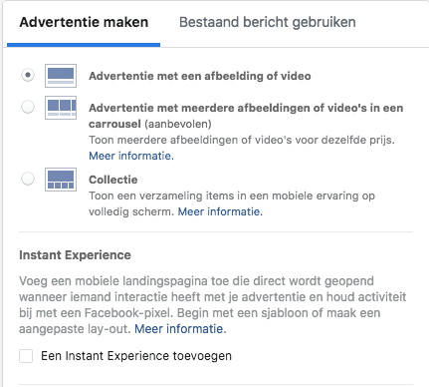Open Meer informatie link in the Collectie description
Viewport: 429px width, 387px height.
pos(220,211)
